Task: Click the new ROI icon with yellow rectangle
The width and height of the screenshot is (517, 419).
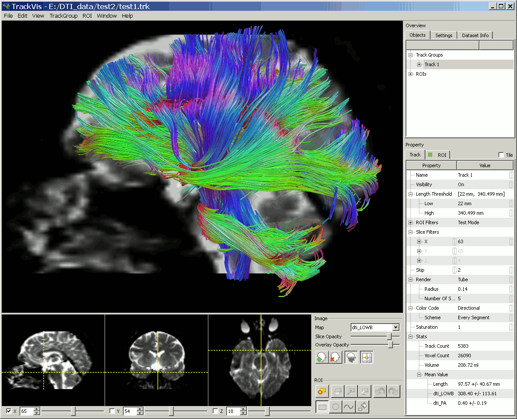Action: 322,391
